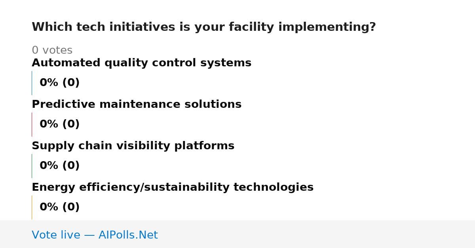This screenshot has width=475, height=248.
Task: Select Predictive maintenance solutions option
Action: click(x=137, y=105)
